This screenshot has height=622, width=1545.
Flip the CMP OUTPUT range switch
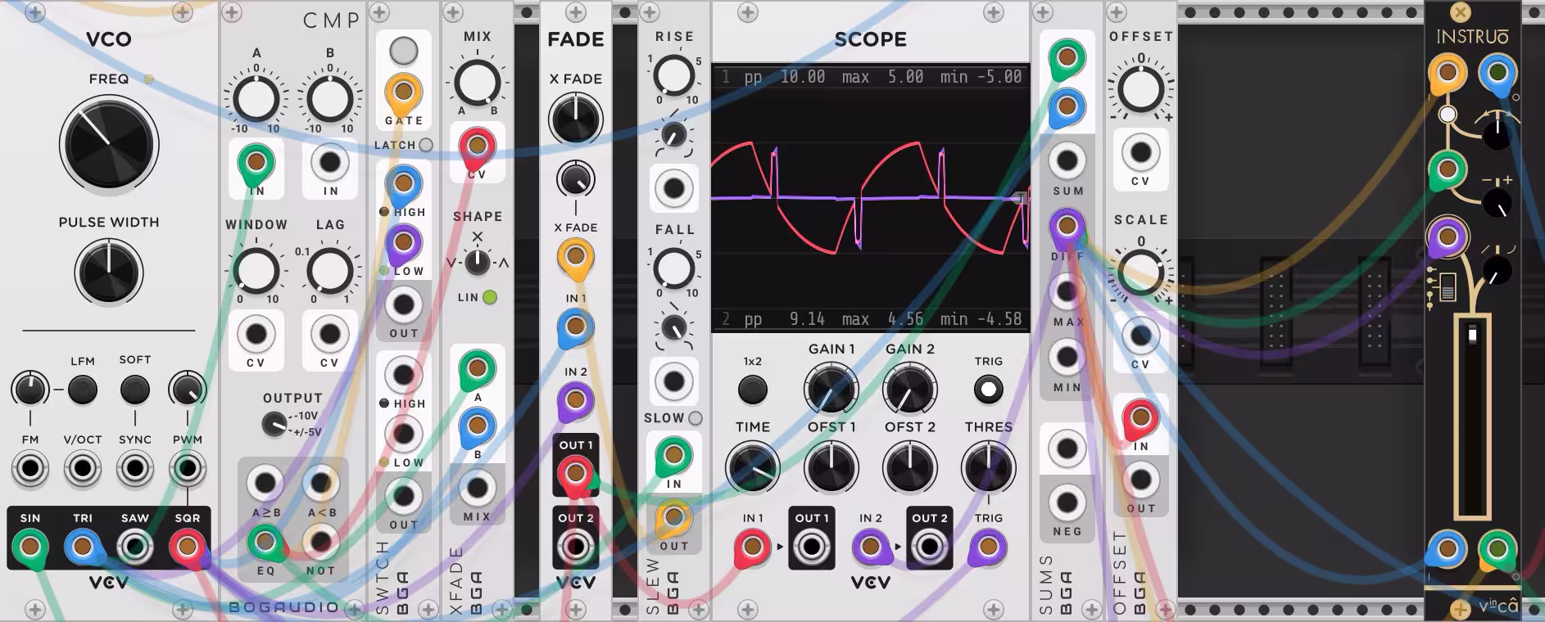(x=274, y=424)
